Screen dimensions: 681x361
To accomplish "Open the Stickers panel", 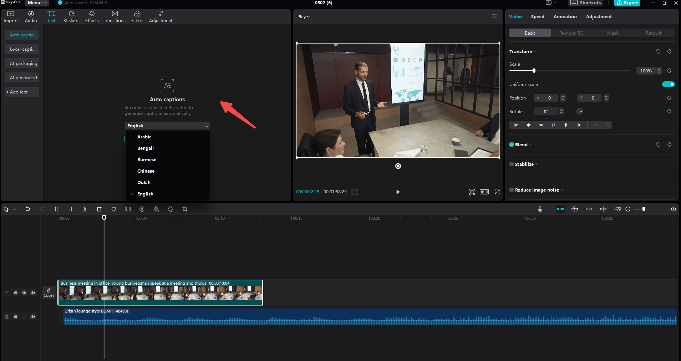I will 71,16.
